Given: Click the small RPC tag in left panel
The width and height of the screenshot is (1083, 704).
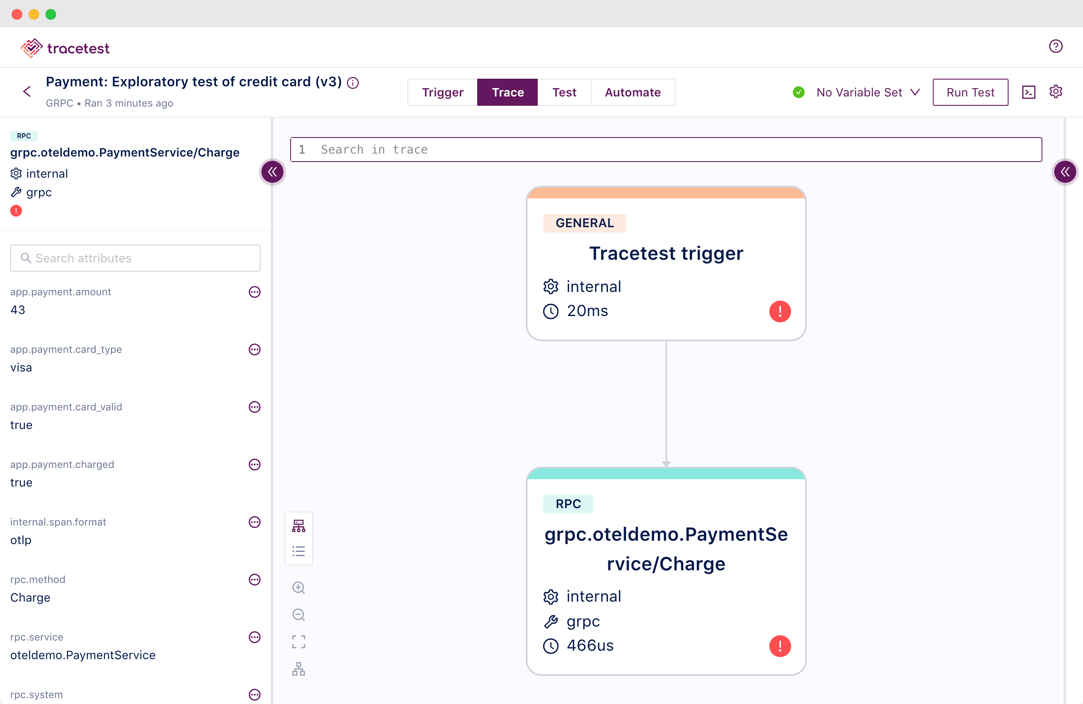Looking at the screenshot, I should click(x=24, y=136).
